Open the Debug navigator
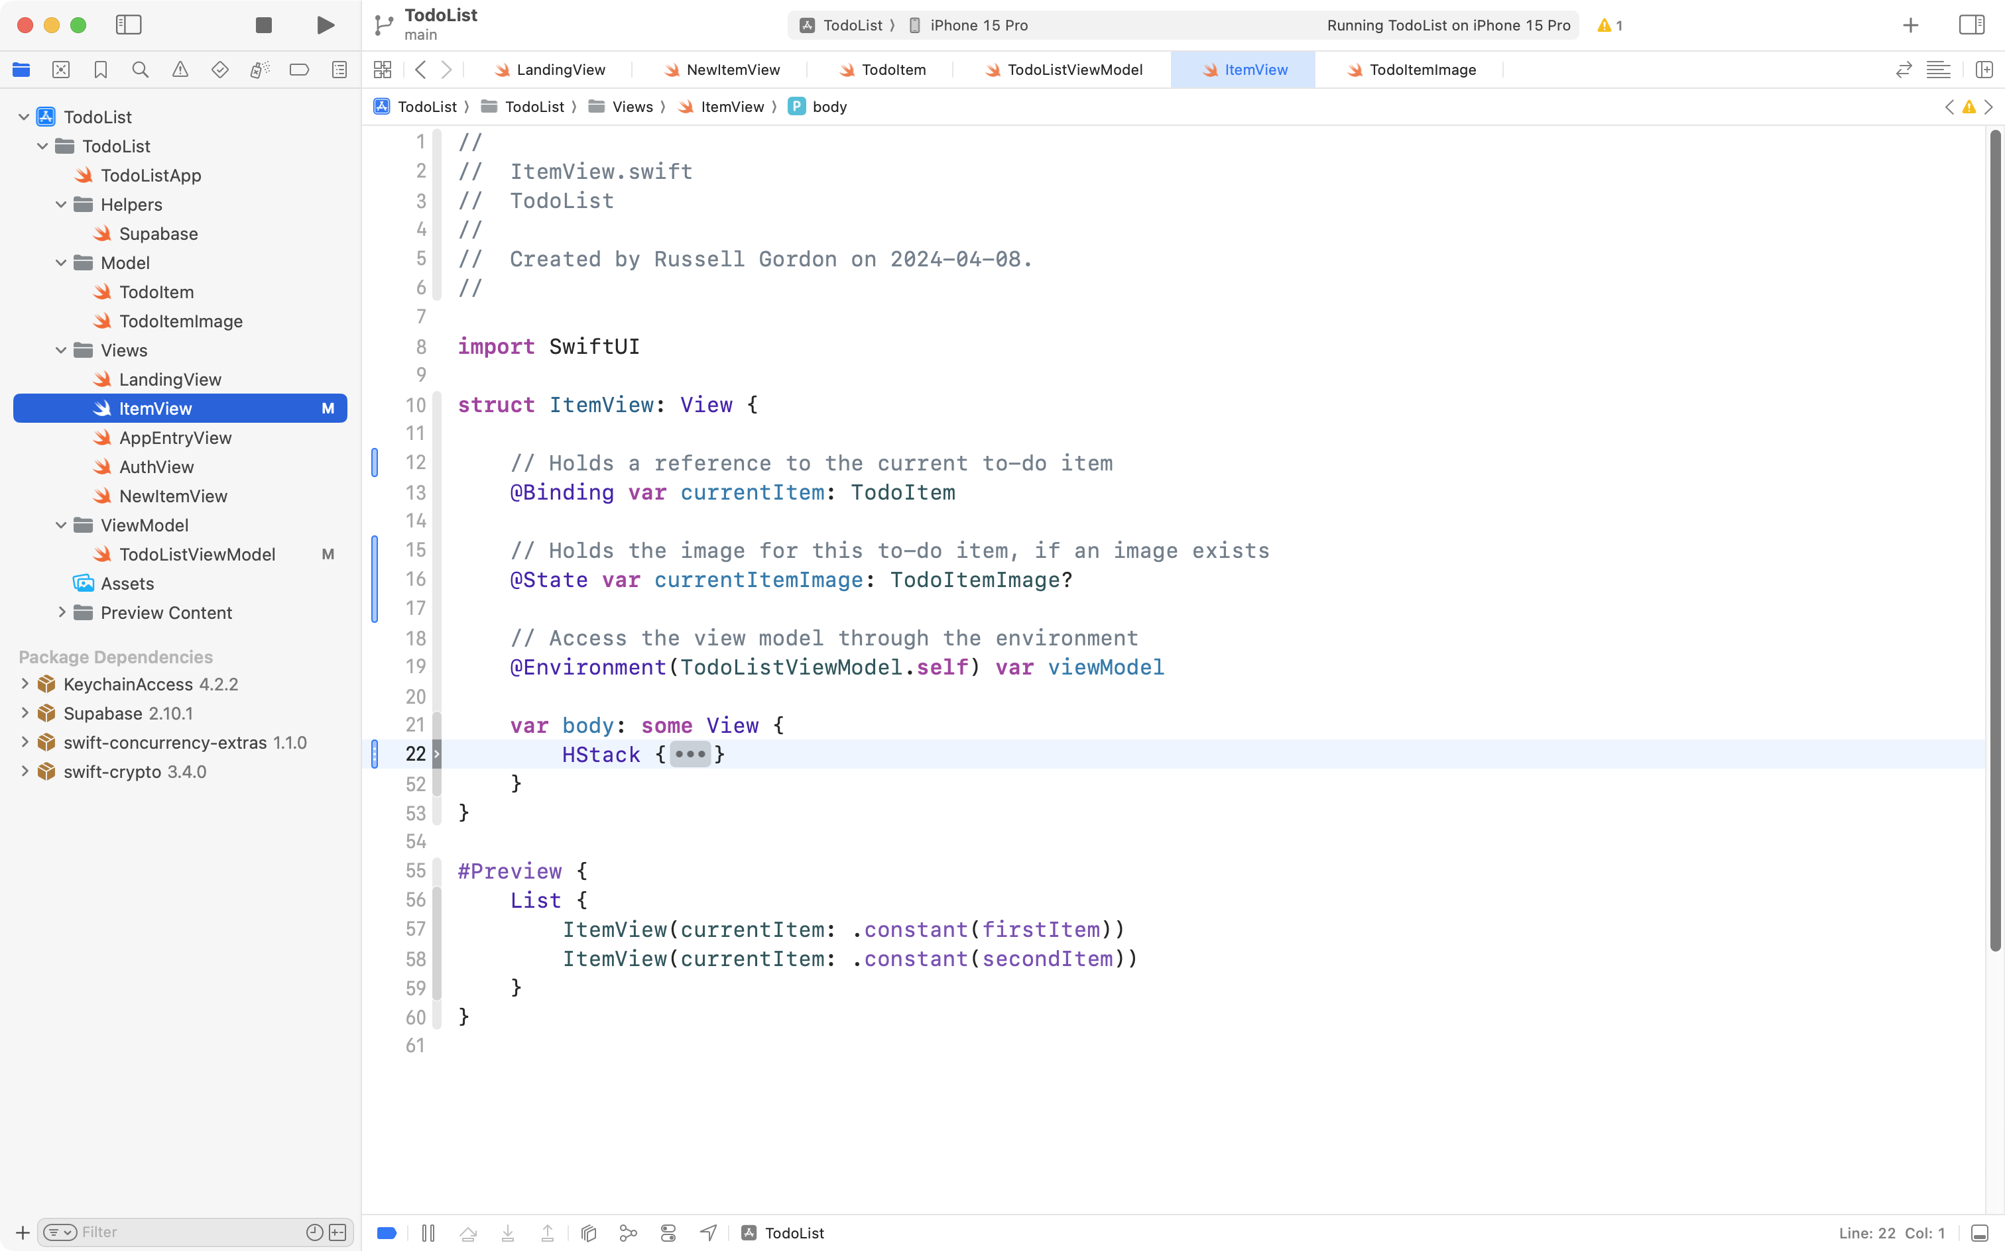The height and width of the screenshot is (1251, 2005). (260, 70)
